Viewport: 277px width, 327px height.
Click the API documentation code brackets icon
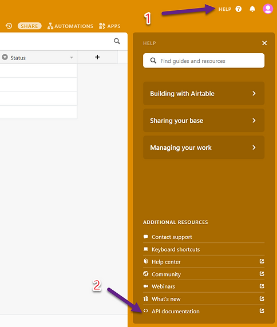click(146, 311)
